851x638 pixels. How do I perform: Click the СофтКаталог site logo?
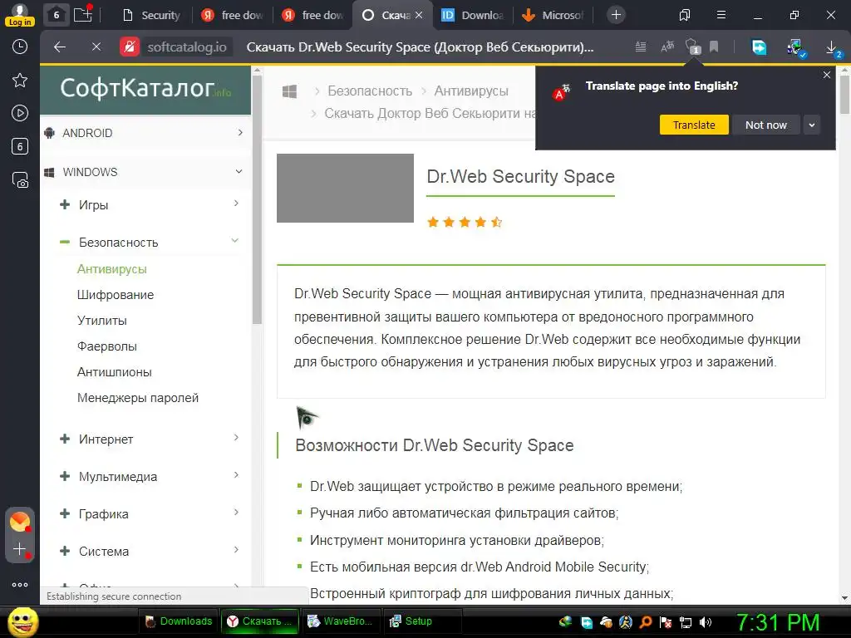click(145, 88)
